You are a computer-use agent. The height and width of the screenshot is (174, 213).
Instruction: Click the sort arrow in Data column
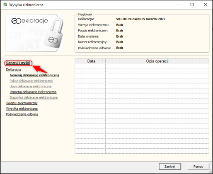(x=103, y=60)
